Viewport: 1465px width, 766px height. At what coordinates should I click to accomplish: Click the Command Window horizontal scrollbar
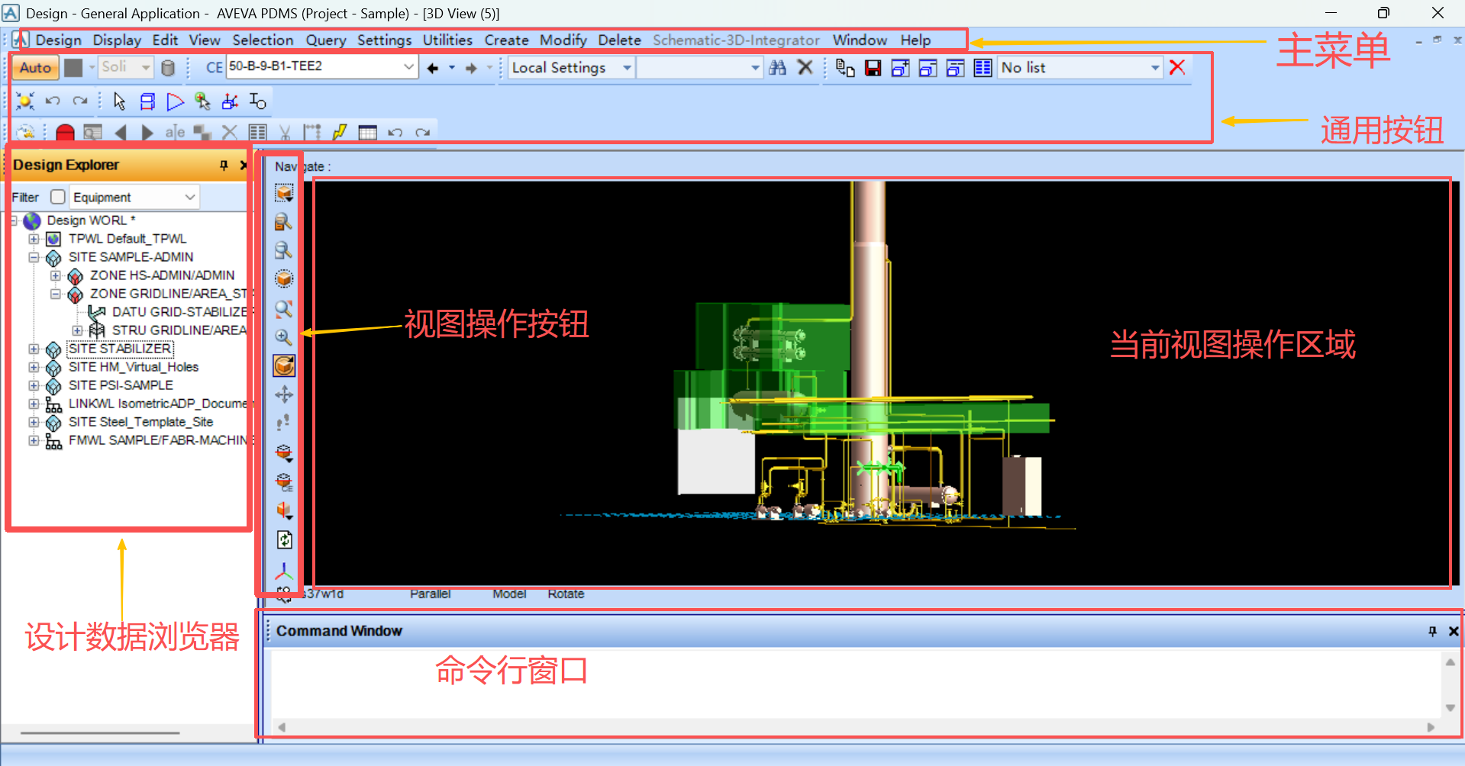[840, 727]
